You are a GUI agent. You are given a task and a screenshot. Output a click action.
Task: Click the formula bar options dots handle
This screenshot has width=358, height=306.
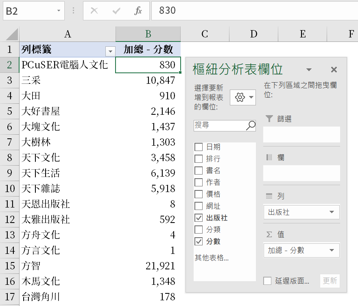pos(73,11)
